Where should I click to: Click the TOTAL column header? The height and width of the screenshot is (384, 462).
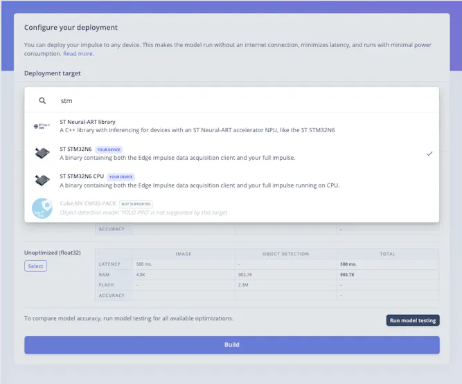(387, 254)
